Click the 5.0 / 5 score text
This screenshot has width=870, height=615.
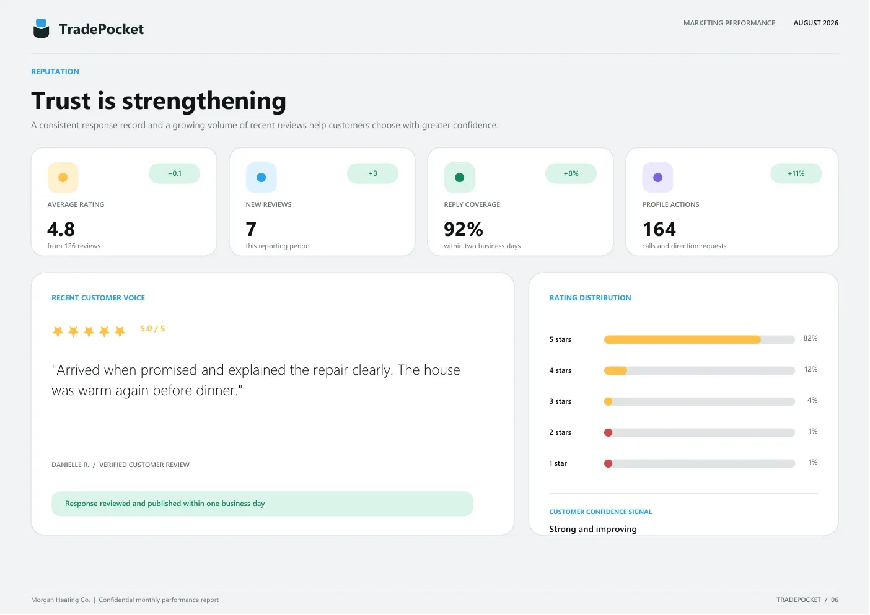[152, 329]
